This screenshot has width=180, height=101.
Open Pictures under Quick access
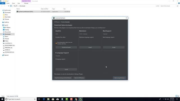click(x=7, y=19)
